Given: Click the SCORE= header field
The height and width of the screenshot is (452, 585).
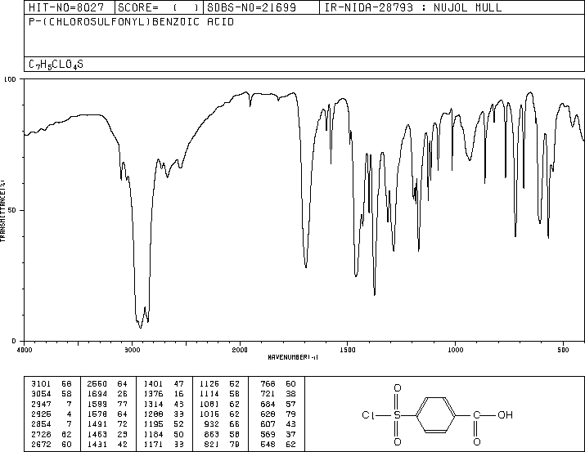Looking at the screenshot, I should tap(159, 7).
